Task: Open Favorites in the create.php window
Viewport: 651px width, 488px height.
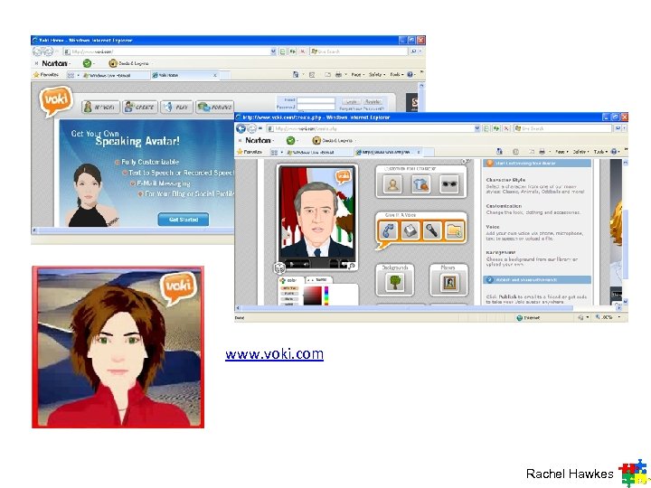Action: click(x=250, y=152)
